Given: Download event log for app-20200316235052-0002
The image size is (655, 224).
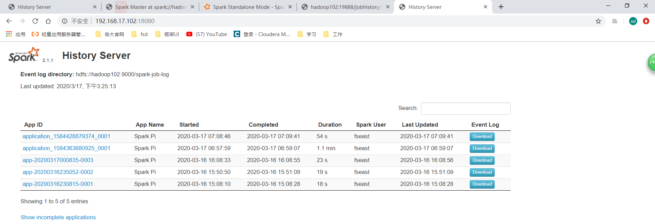Looking at the screenshot, I should coord(482,172).
